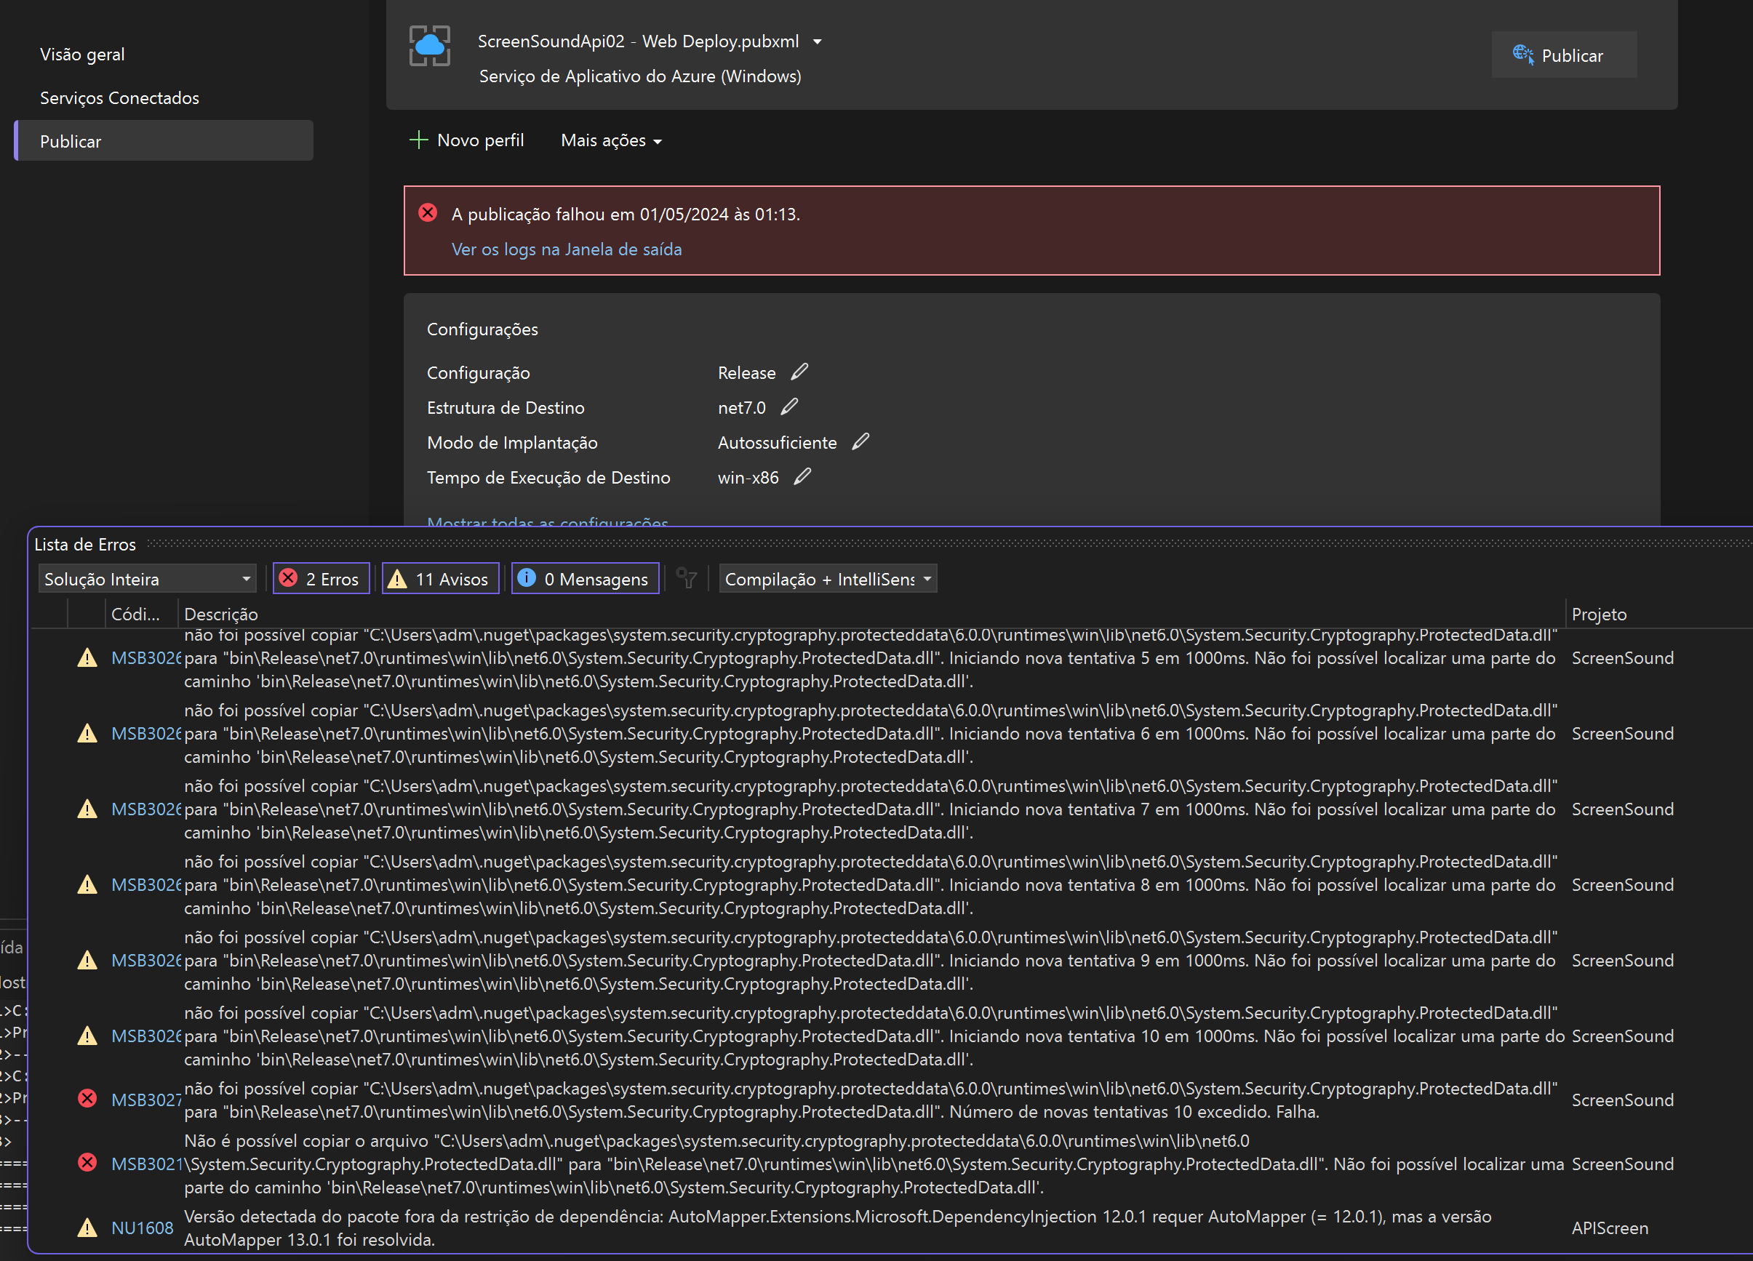Open MSB3026 code link for tentativa 10
This screenshot has width=1753, height=1261.
(x=145, y=1036)
